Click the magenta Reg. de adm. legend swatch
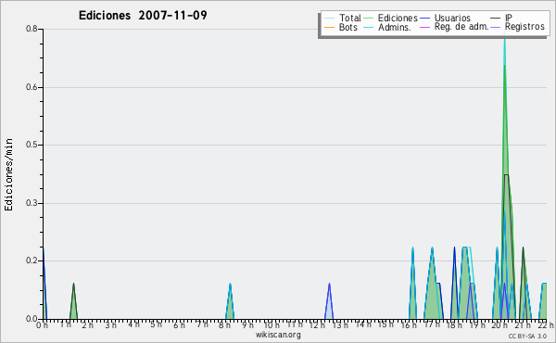 pos(424,27)
